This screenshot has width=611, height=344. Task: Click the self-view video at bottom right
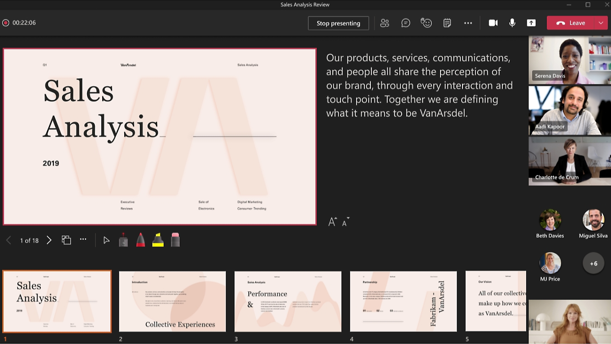(x=570, y=322)
